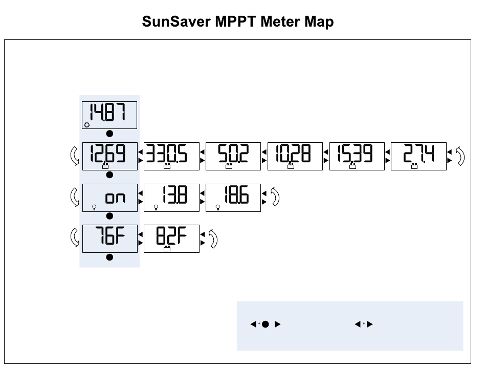
Task: Click the black dot below the 14.87 display
Action: (109, 134)
